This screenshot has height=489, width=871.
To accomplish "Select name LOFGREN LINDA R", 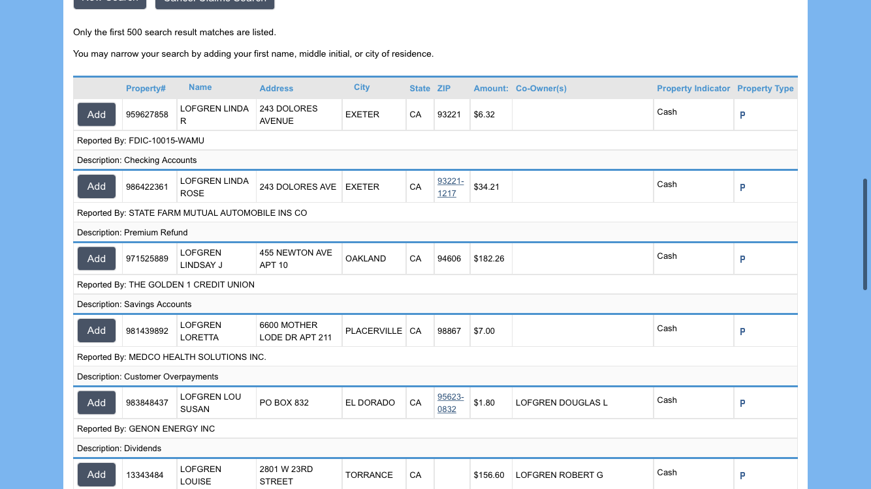I will click(214, 115).
